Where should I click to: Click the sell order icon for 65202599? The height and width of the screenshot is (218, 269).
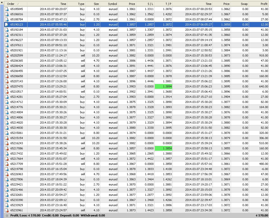pyautogui.click(x=7, y=55)
